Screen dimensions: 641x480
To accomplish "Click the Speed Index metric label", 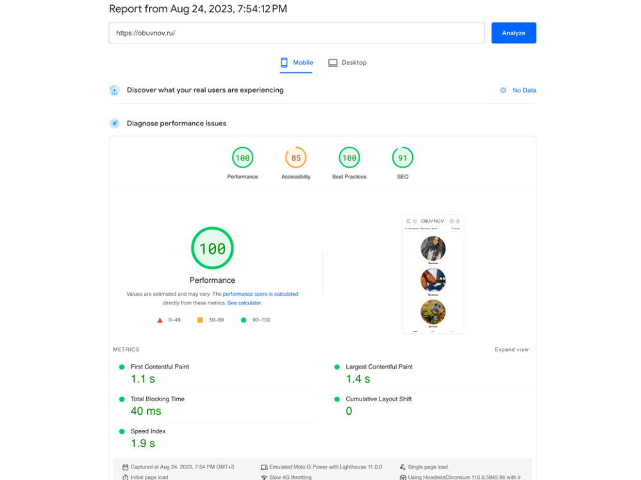I will [148, 431].
